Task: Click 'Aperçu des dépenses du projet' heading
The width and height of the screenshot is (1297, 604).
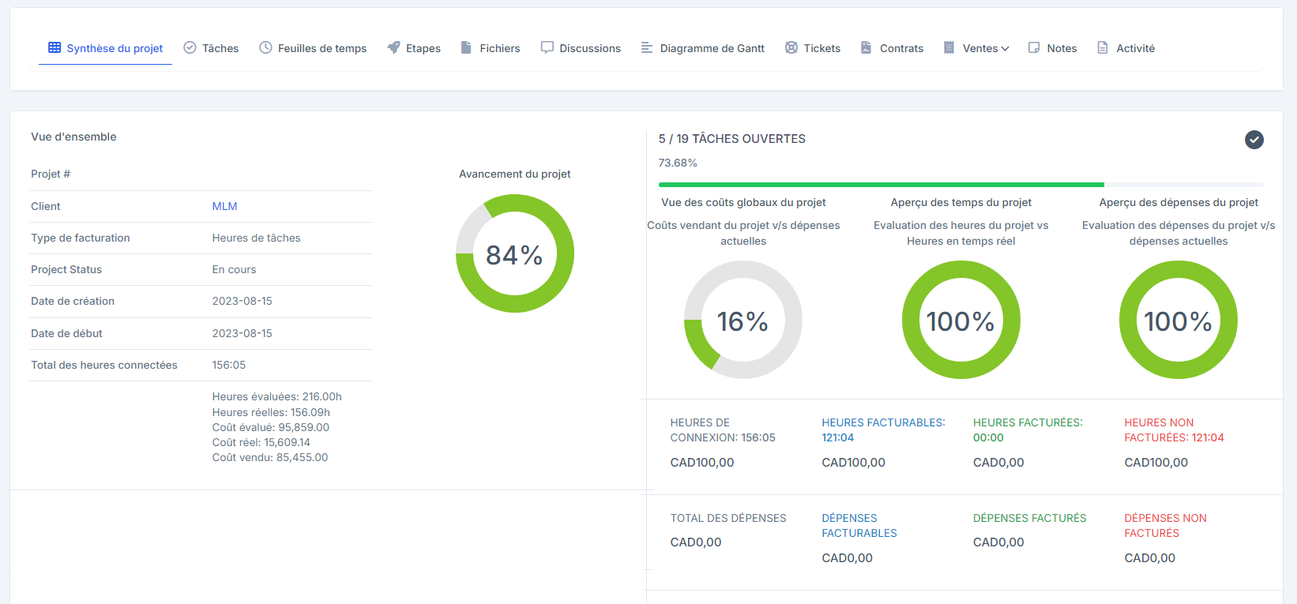Action: tap(1179, 202)
